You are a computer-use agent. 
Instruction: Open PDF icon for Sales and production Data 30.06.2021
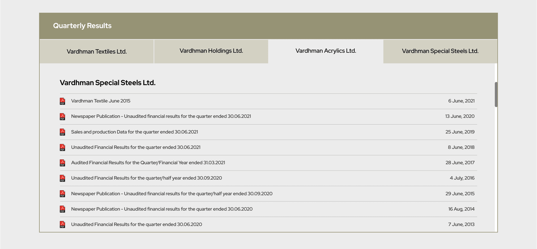click(x=62, y=132)
